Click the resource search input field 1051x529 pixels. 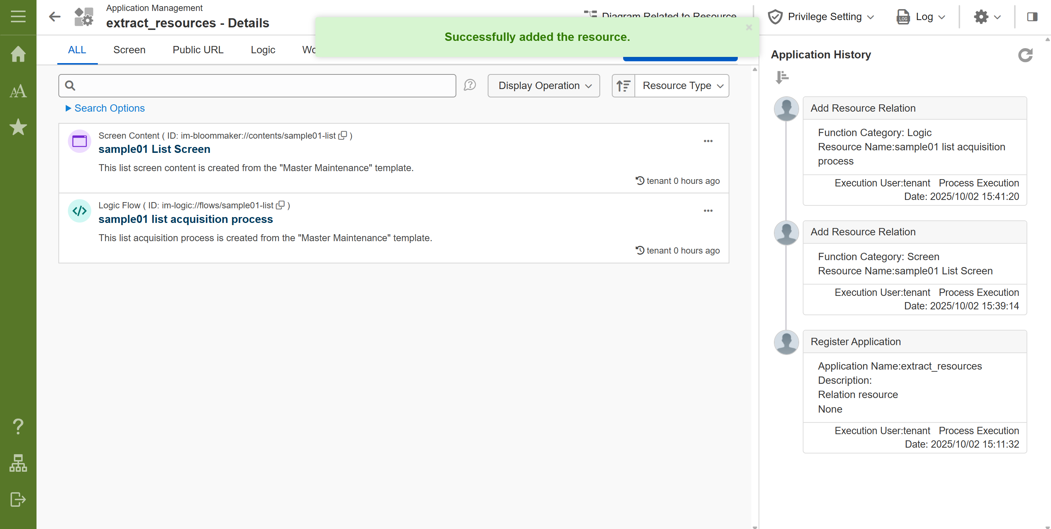[x=261, y=86]
